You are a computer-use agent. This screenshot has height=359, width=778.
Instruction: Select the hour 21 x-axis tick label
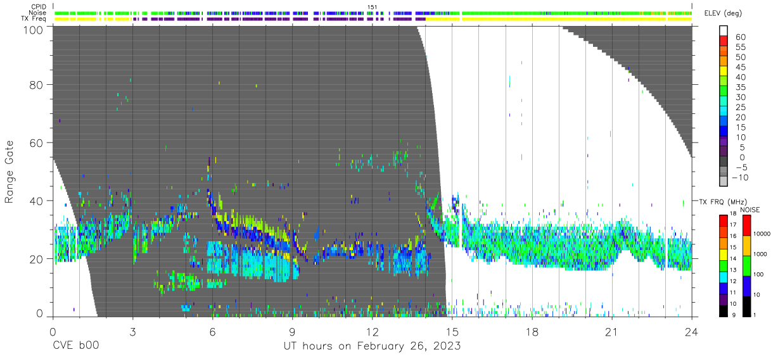pyautogui.click(x=612, y=333)
